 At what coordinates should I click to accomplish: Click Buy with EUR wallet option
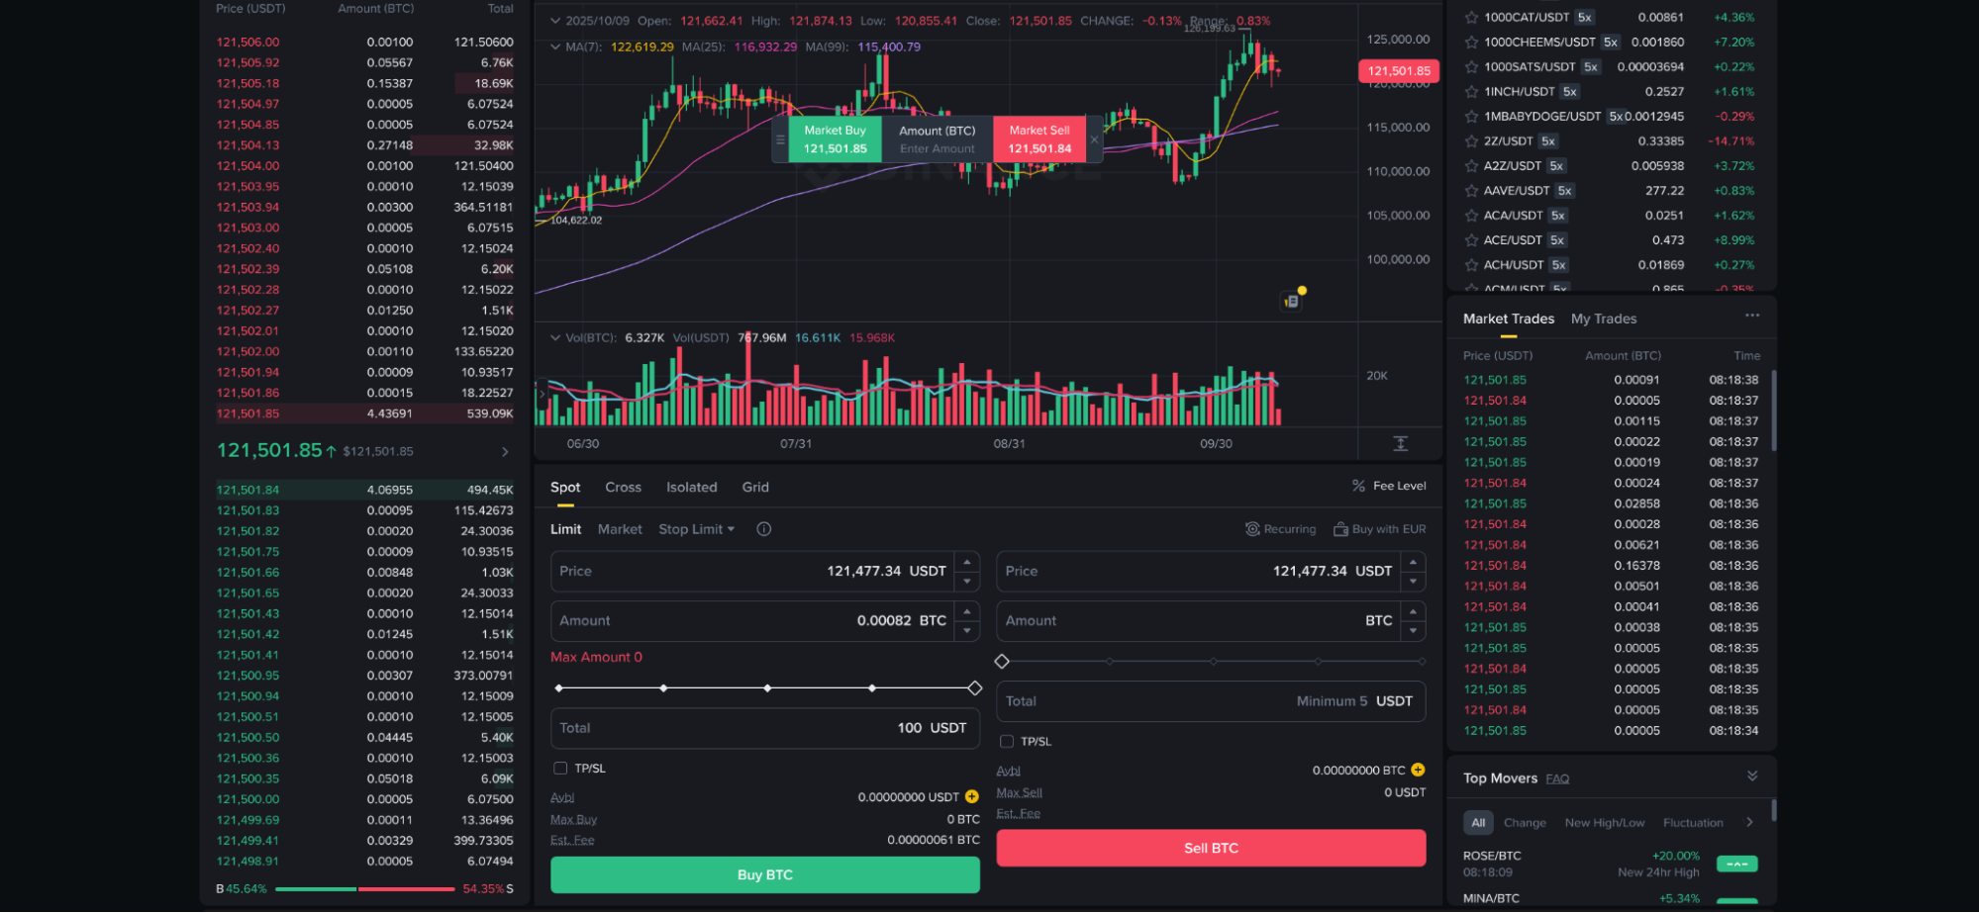1379,529
